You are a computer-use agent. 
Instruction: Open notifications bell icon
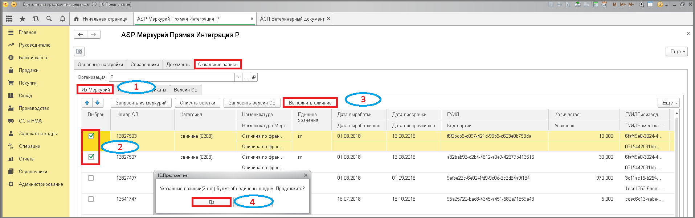tap(62, 19)
